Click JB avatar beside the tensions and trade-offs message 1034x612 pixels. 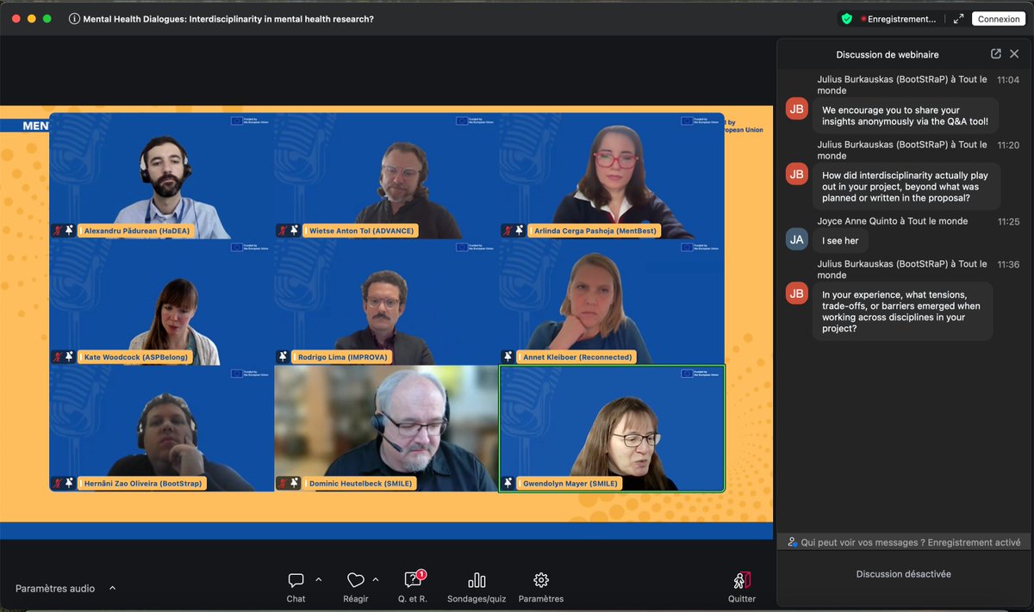tap(797, 293)
